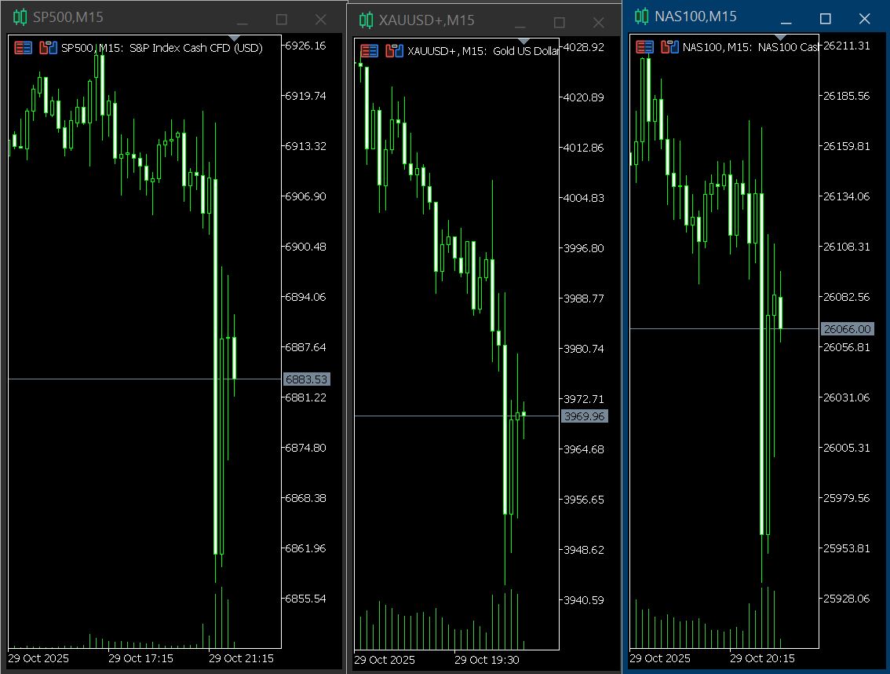Screen dimensions: 890x674
Task: Click 'NAS100, M15: NAS100 Cas' chart description
Action: tap(750, 47)
